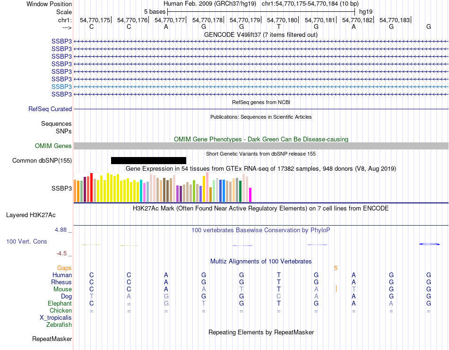Click the 'Publications: Sequences in Scientific Articles' title
449x350 pixels.
click(x=261, y=117)
